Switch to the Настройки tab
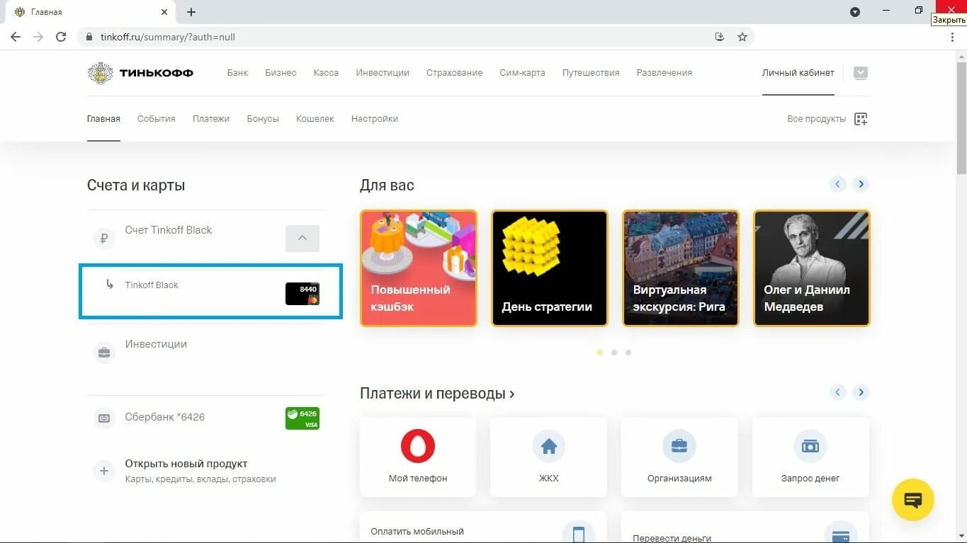 tap(375, 119)
